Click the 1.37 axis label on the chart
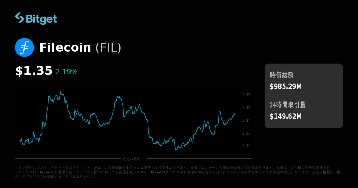The width and height of the screenshot is (358, 188). (x=246, y=95)
